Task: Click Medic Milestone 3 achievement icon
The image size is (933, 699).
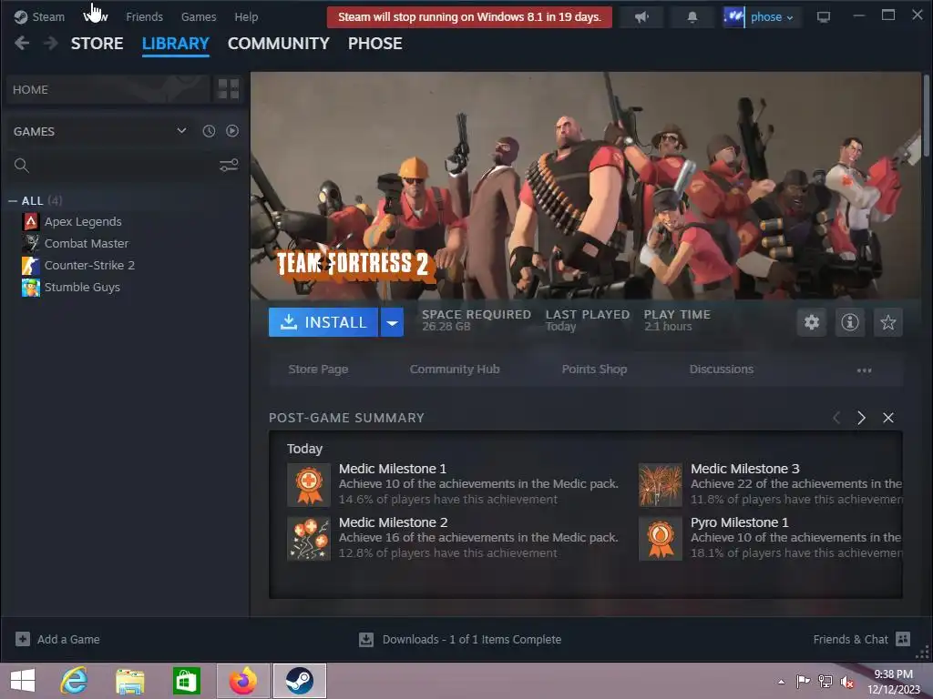Action: 661,485
